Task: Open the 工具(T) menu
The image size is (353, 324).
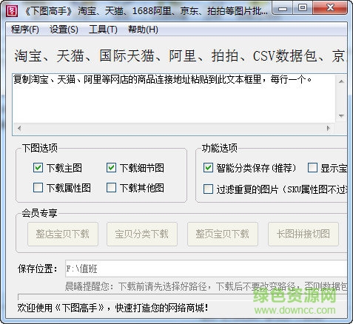Action: click(103, 30)
